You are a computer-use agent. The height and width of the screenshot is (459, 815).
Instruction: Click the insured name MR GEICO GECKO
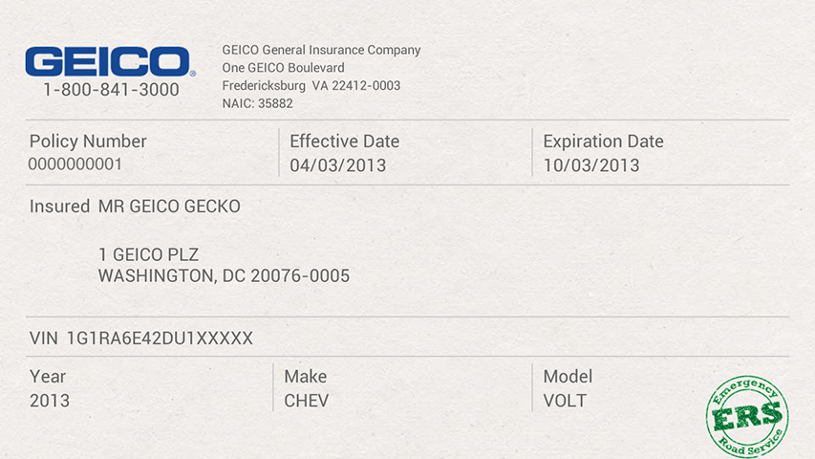[x=170, y=207]
